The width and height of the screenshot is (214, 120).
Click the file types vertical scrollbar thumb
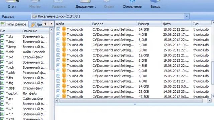coord(51,51)
